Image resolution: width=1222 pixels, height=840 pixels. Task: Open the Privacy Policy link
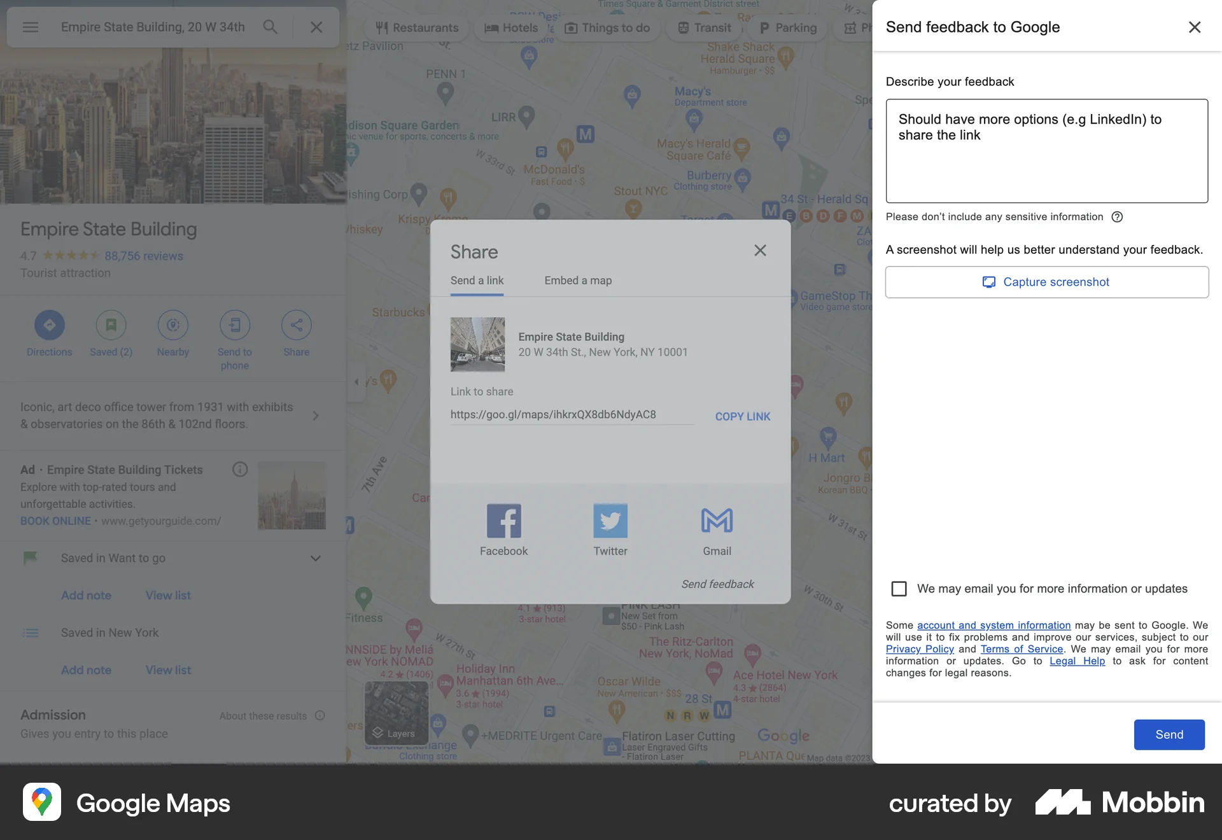(919, 648)
